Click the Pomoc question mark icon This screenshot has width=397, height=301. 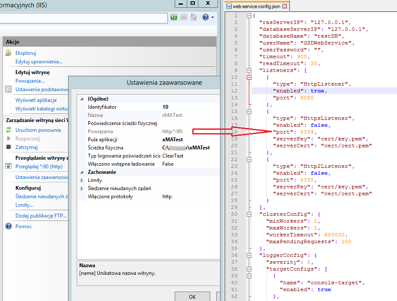[x=9, y=226]
